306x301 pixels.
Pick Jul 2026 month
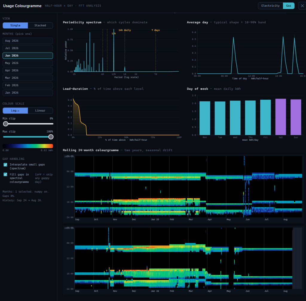28,48
